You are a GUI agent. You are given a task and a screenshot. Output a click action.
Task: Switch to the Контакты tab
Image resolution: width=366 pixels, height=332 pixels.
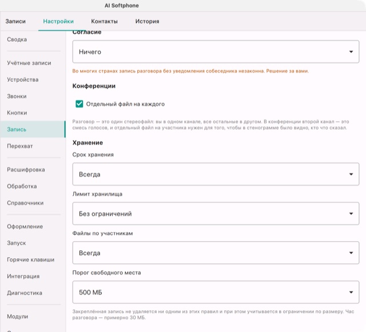[x=104, y=21]
